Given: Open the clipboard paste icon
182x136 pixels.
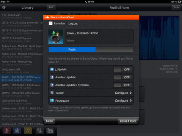Looking at the screenshot, I should click(x=17, y=131).
